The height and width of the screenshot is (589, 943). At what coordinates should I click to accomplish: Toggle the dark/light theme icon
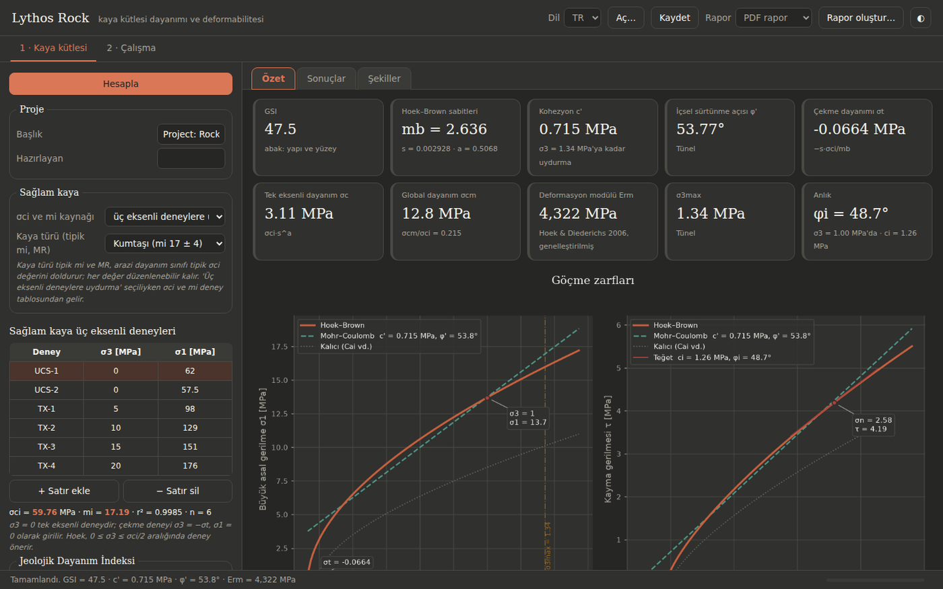click(920, 18)
